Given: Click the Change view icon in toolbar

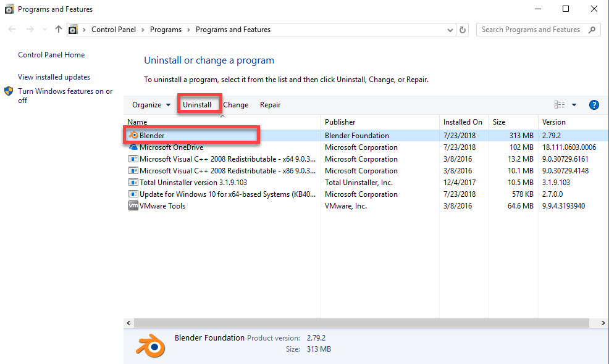Looking at the screenshot, I should tap(560, 105).
